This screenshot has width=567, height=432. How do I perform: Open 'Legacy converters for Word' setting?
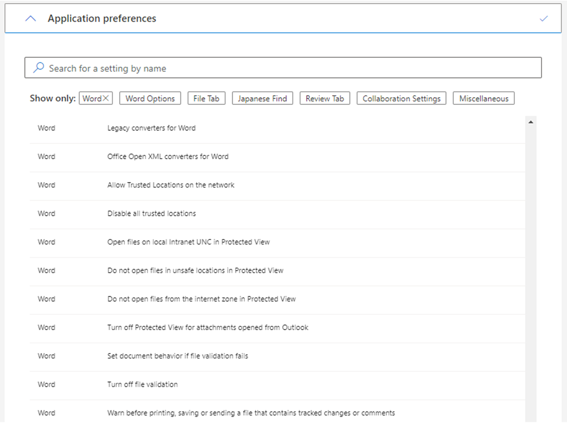click(151, 128)
